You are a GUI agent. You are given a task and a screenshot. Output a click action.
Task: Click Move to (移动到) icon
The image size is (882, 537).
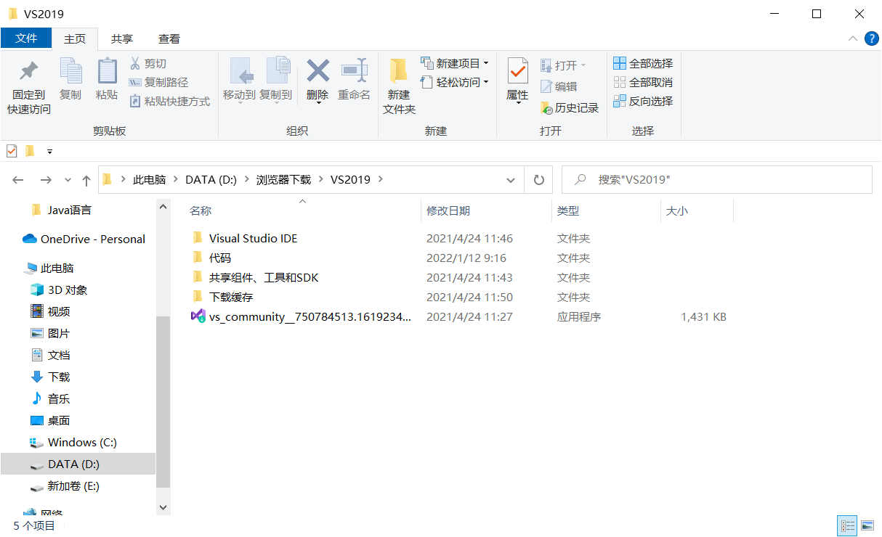(x=239, y=71)
